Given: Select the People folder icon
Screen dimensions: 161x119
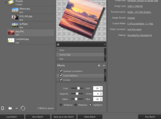Looking at the screenshot, I should tap(11, 2).
